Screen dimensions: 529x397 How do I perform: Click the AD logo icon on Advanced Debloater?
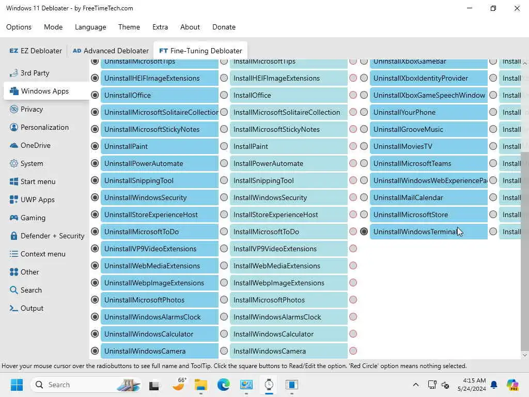coord(77,51)
